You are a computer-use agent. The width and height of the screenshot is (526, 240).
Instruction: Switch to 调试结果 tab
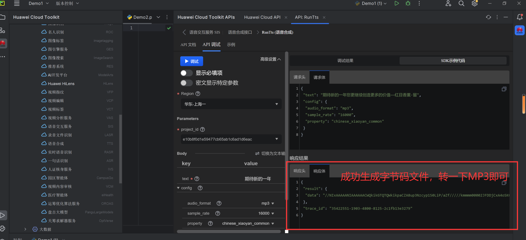tap(345, 61)
